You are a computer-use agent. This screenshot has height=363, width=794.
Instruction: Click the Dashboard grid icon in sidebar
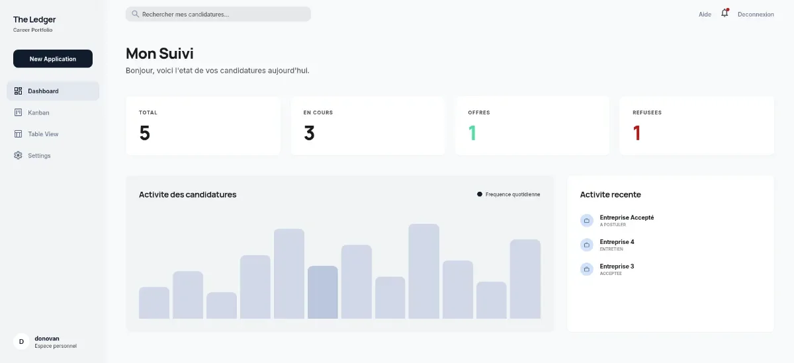18,91
